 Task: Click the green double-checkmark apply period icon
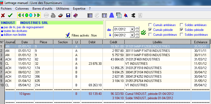(x=143, y=33)
